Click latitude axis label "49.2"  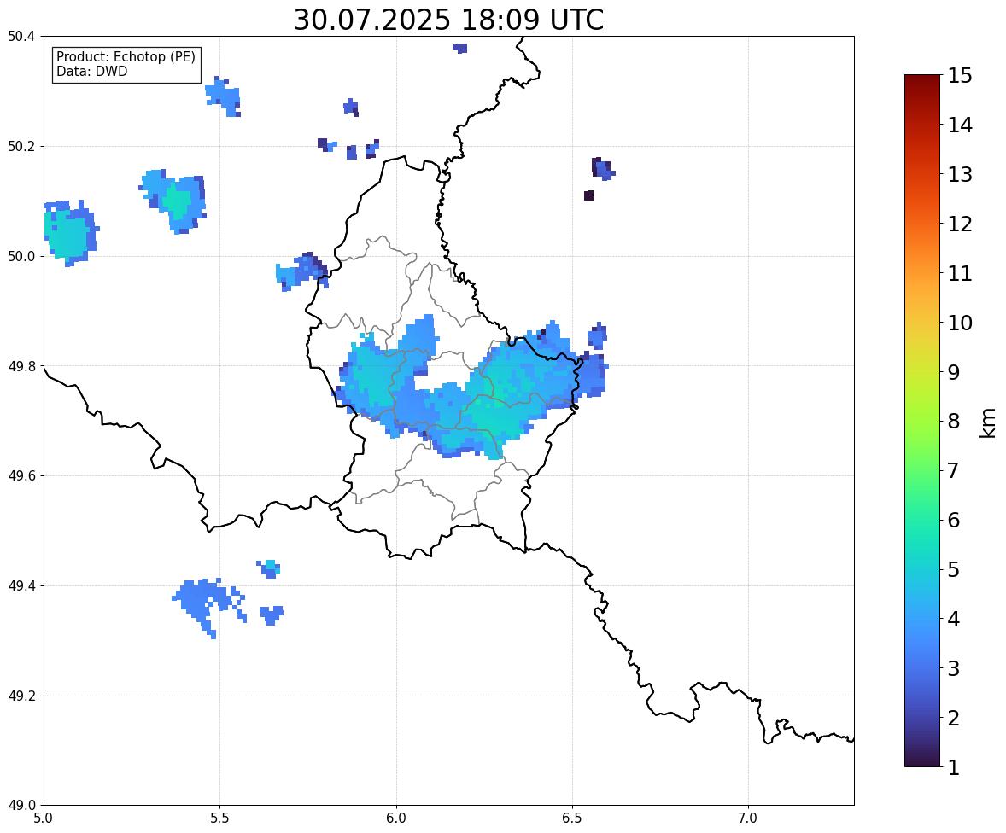tap(20, 696)
